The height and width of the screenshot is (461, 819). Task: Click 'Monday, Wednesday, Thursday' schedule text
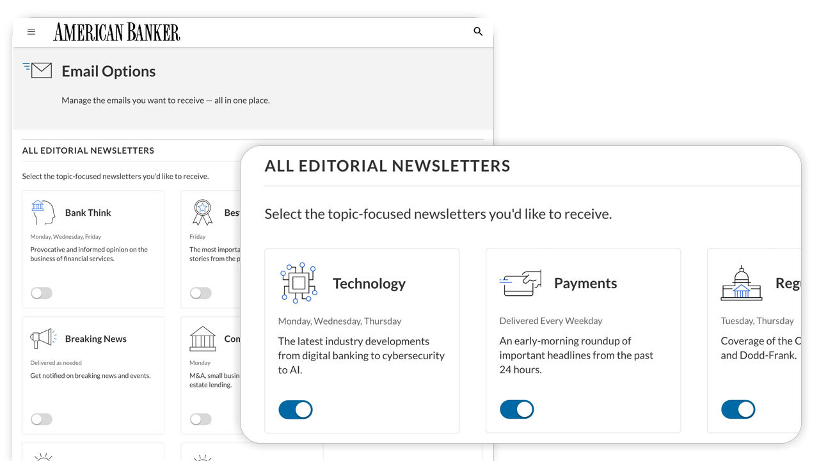(x=340, y=321)
